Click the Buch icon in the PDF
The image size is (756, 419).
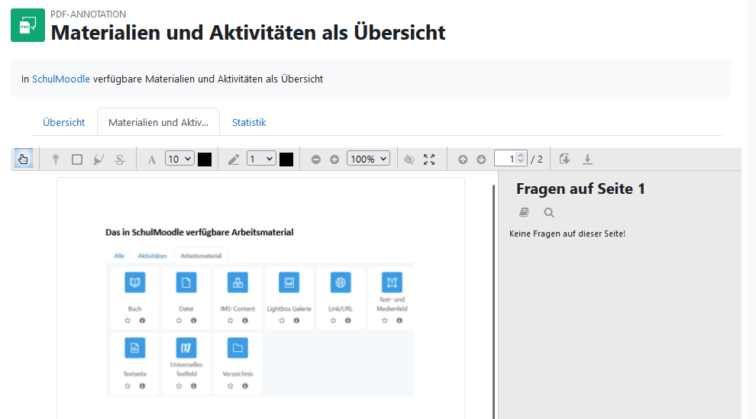(x=135, y=282)
